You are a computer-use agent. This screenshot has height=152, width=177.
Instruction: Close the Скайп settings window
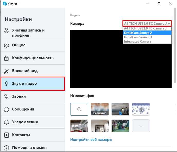[x=171, y=4]
